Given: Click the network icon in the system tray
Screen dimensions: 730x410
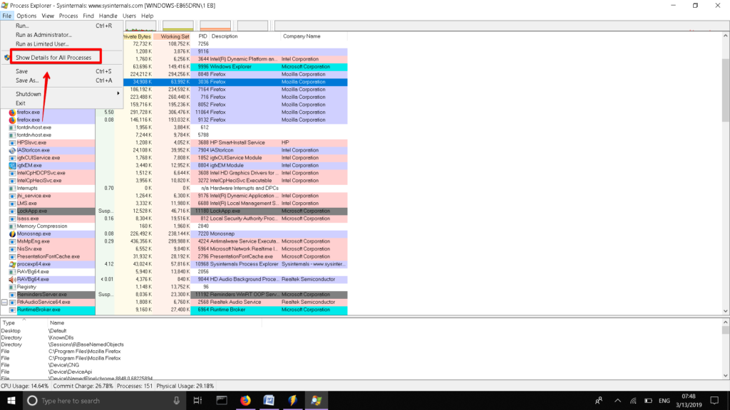Looking at the screenshot, I should (x=633, y=401).
